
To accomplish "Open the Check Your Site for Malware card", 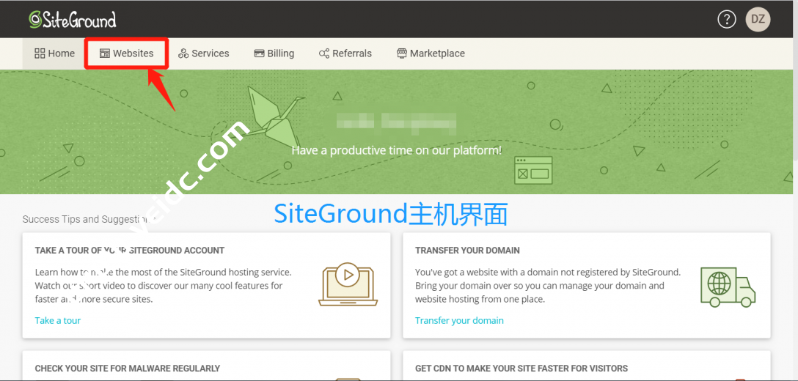I will click(128, 369).
